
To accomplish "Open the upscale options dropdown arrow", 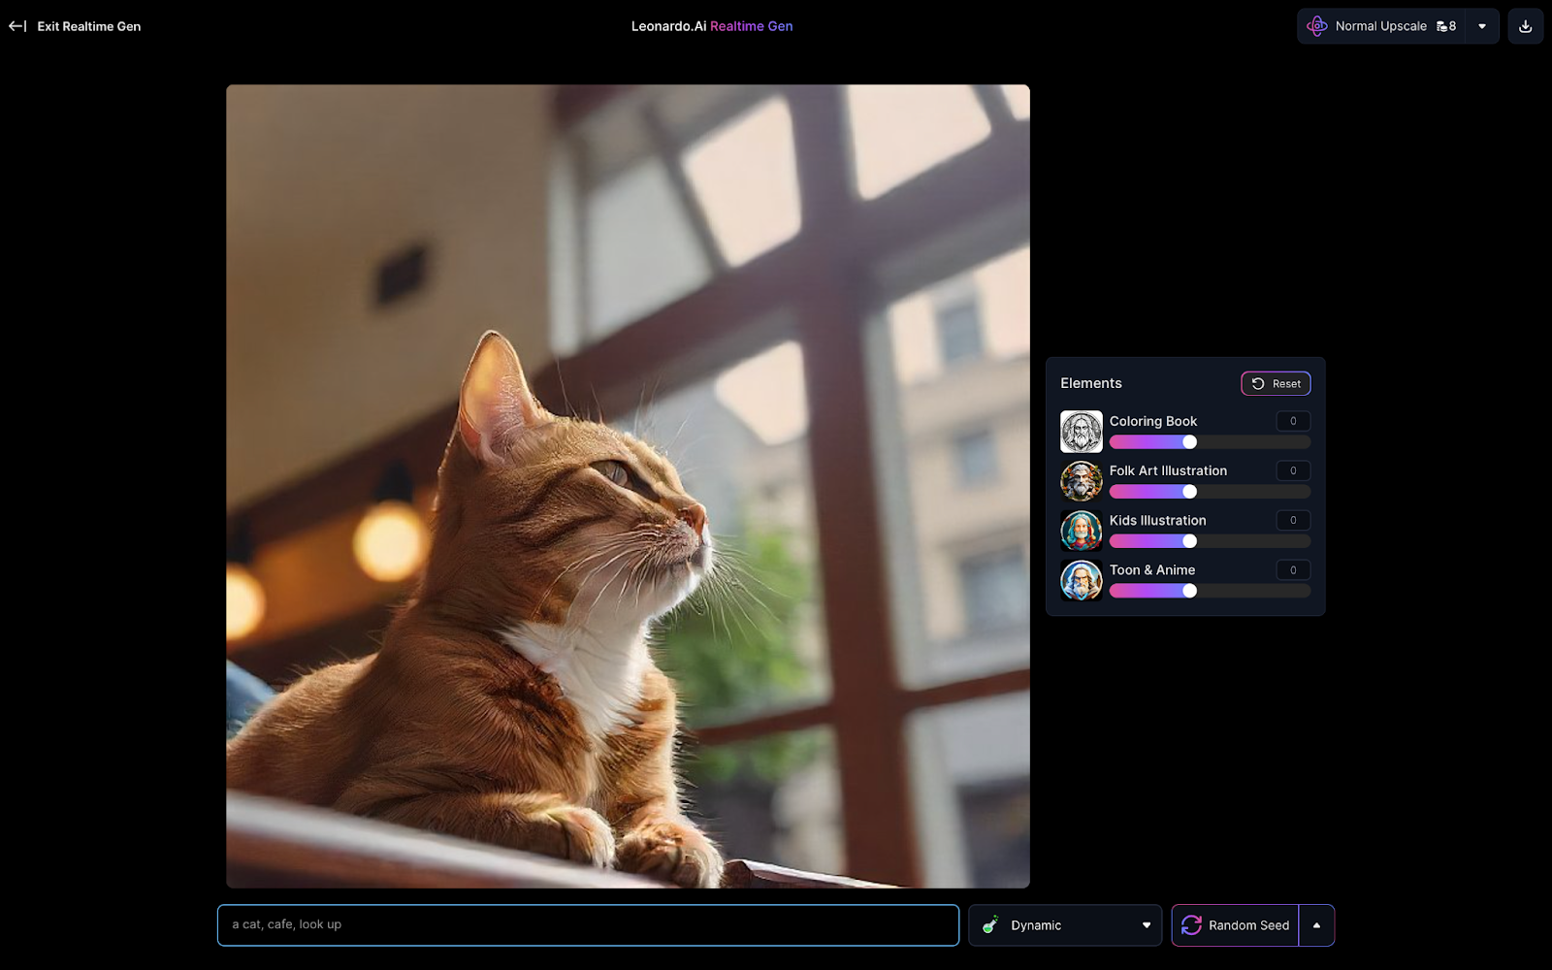I will (1482, 26).
